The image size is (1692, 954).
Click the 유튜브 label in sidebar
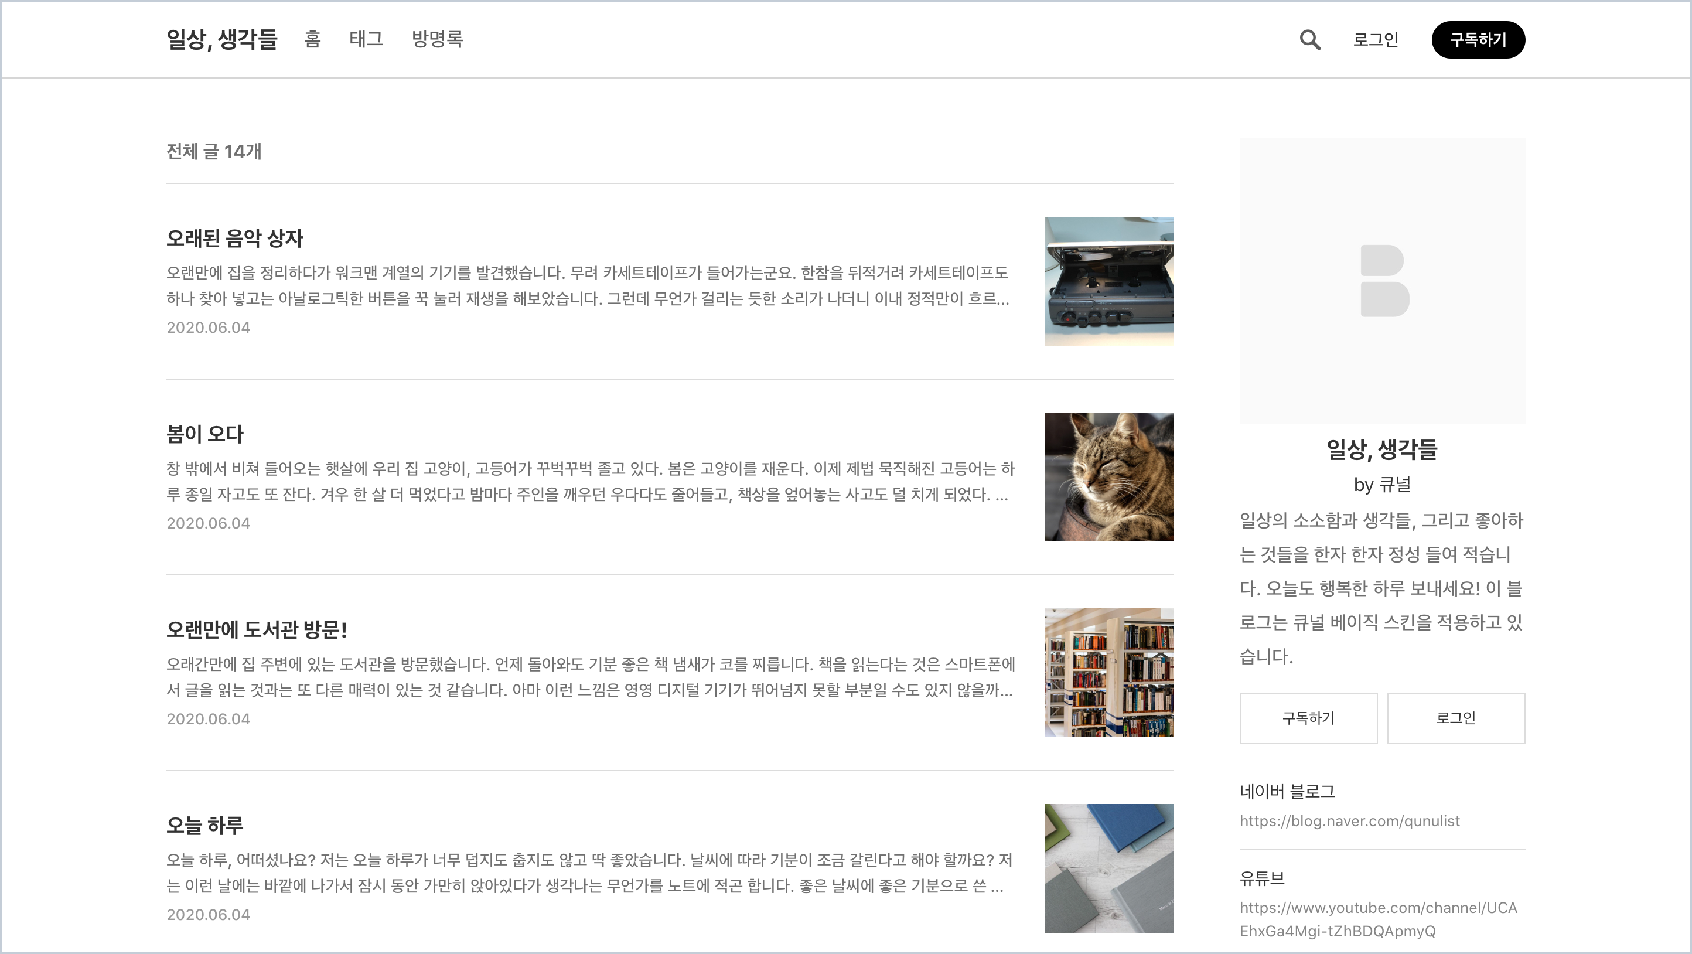tap(1262, 878)
